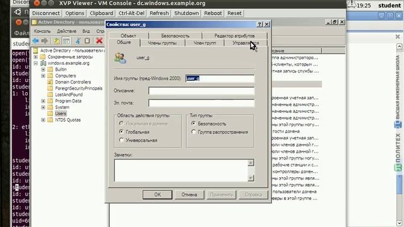Open the Редактор атрибутов tab
This screenshot has height=227, width=404.
[234, 36]
